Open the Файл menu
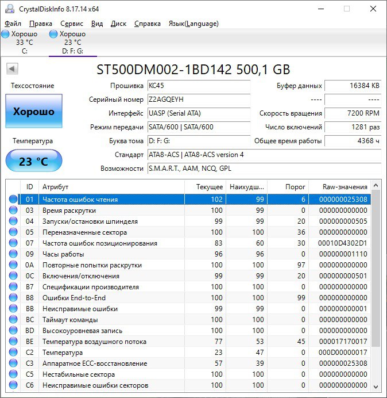Screen dimensions: 387x398 (x=13, y=24)
